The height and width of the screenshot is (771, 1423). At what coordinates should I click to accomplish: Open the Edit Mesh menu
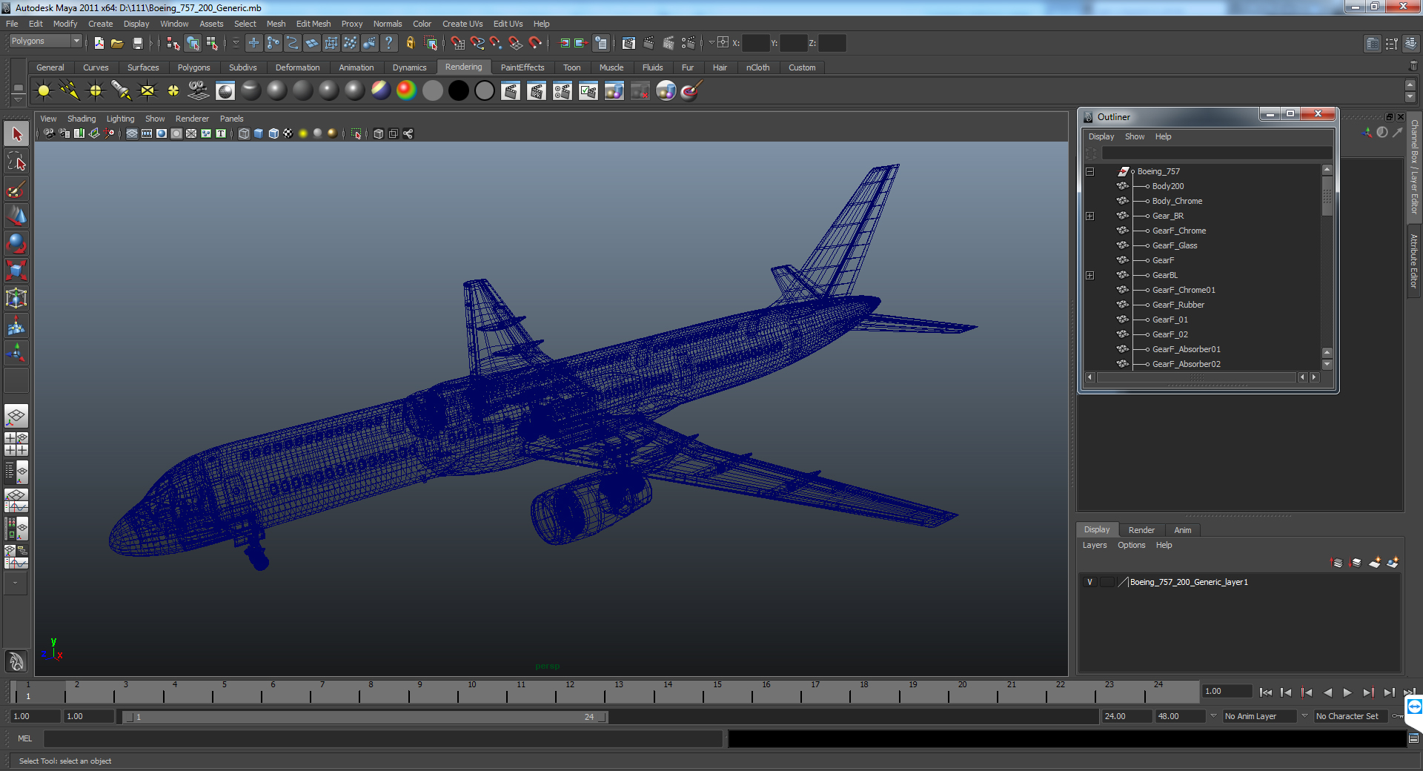click(313, 24)
